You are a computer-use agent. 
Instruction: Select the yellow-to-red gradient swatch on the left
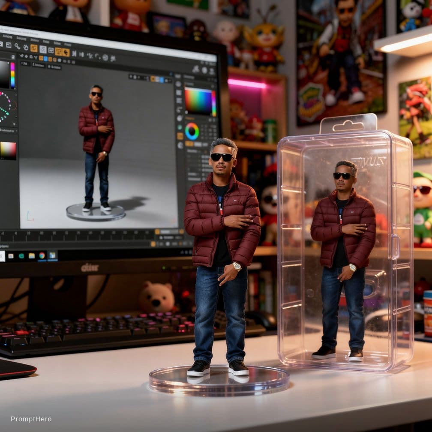coord(8,151)
